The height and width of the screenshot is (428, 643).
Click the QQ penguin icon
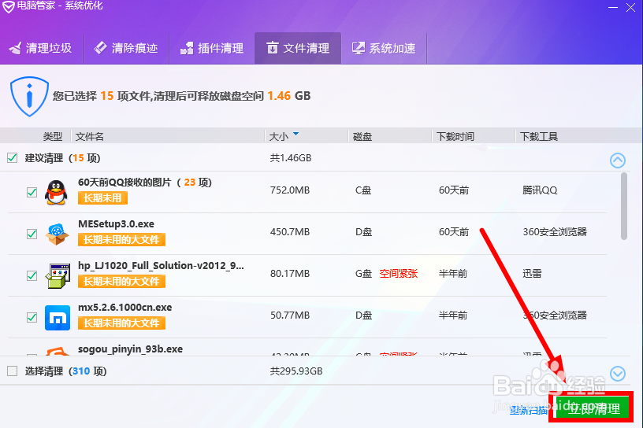[x=56, y=192]
